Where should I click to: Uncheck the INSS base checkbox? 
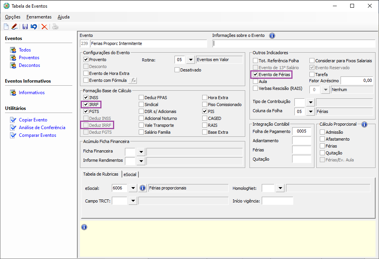click(x=86, y=97)
